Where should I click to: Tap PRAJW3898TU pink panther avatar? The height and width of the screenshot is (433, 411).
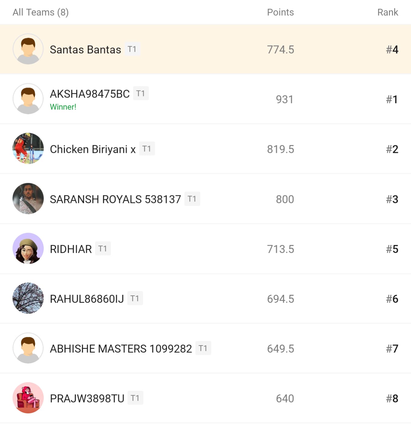(x=28, y=398)
